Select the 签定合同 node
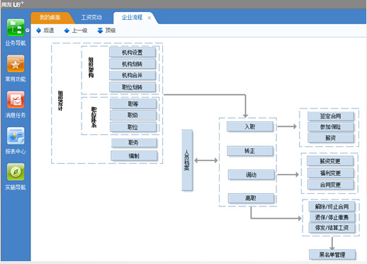This screenshot has width=367, height=264. pos(330,116)
